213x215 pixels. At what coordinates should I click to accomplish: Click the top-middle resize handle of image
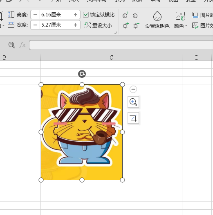[82, 85]
